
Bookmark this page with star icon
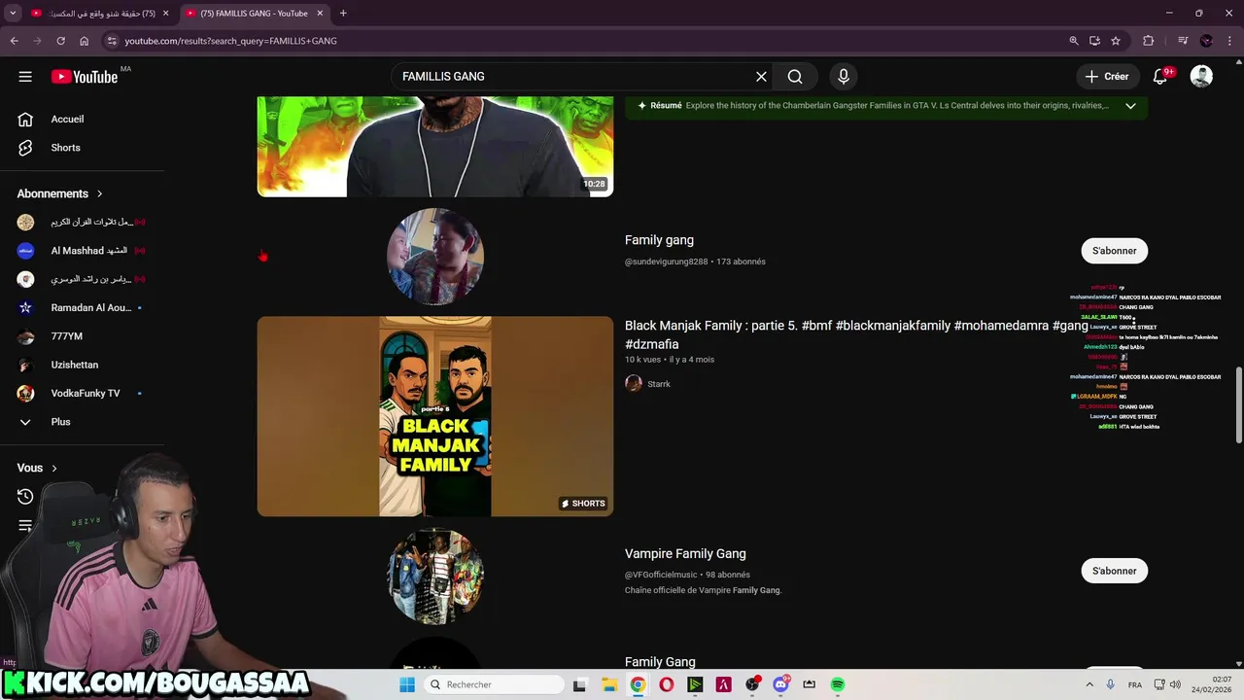coord(1116,41)
